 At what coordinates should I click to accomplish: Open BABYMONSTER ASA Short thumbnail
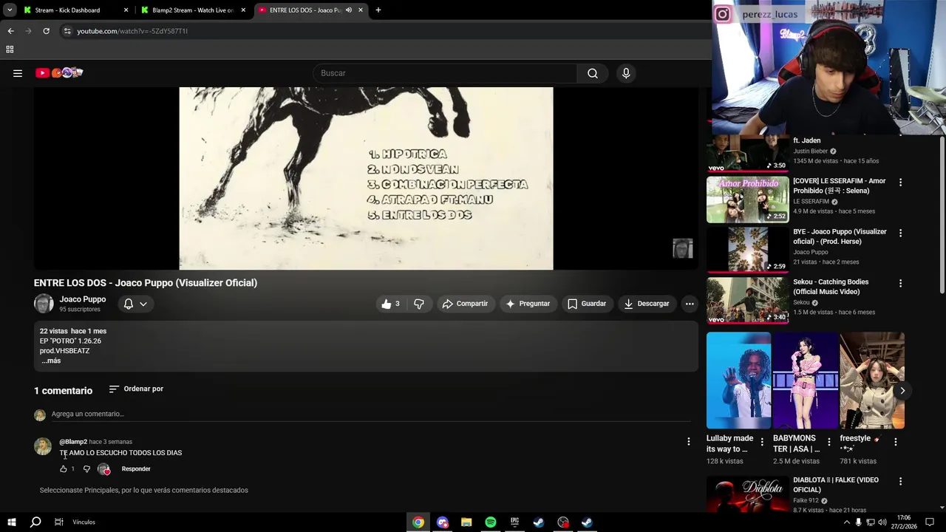tap(806, 381)
